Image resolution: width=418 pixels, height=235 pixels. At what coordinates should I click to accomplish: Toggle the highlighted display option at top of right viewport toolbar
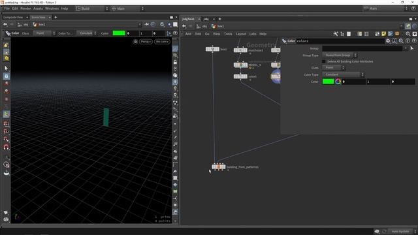coord(175,49)
